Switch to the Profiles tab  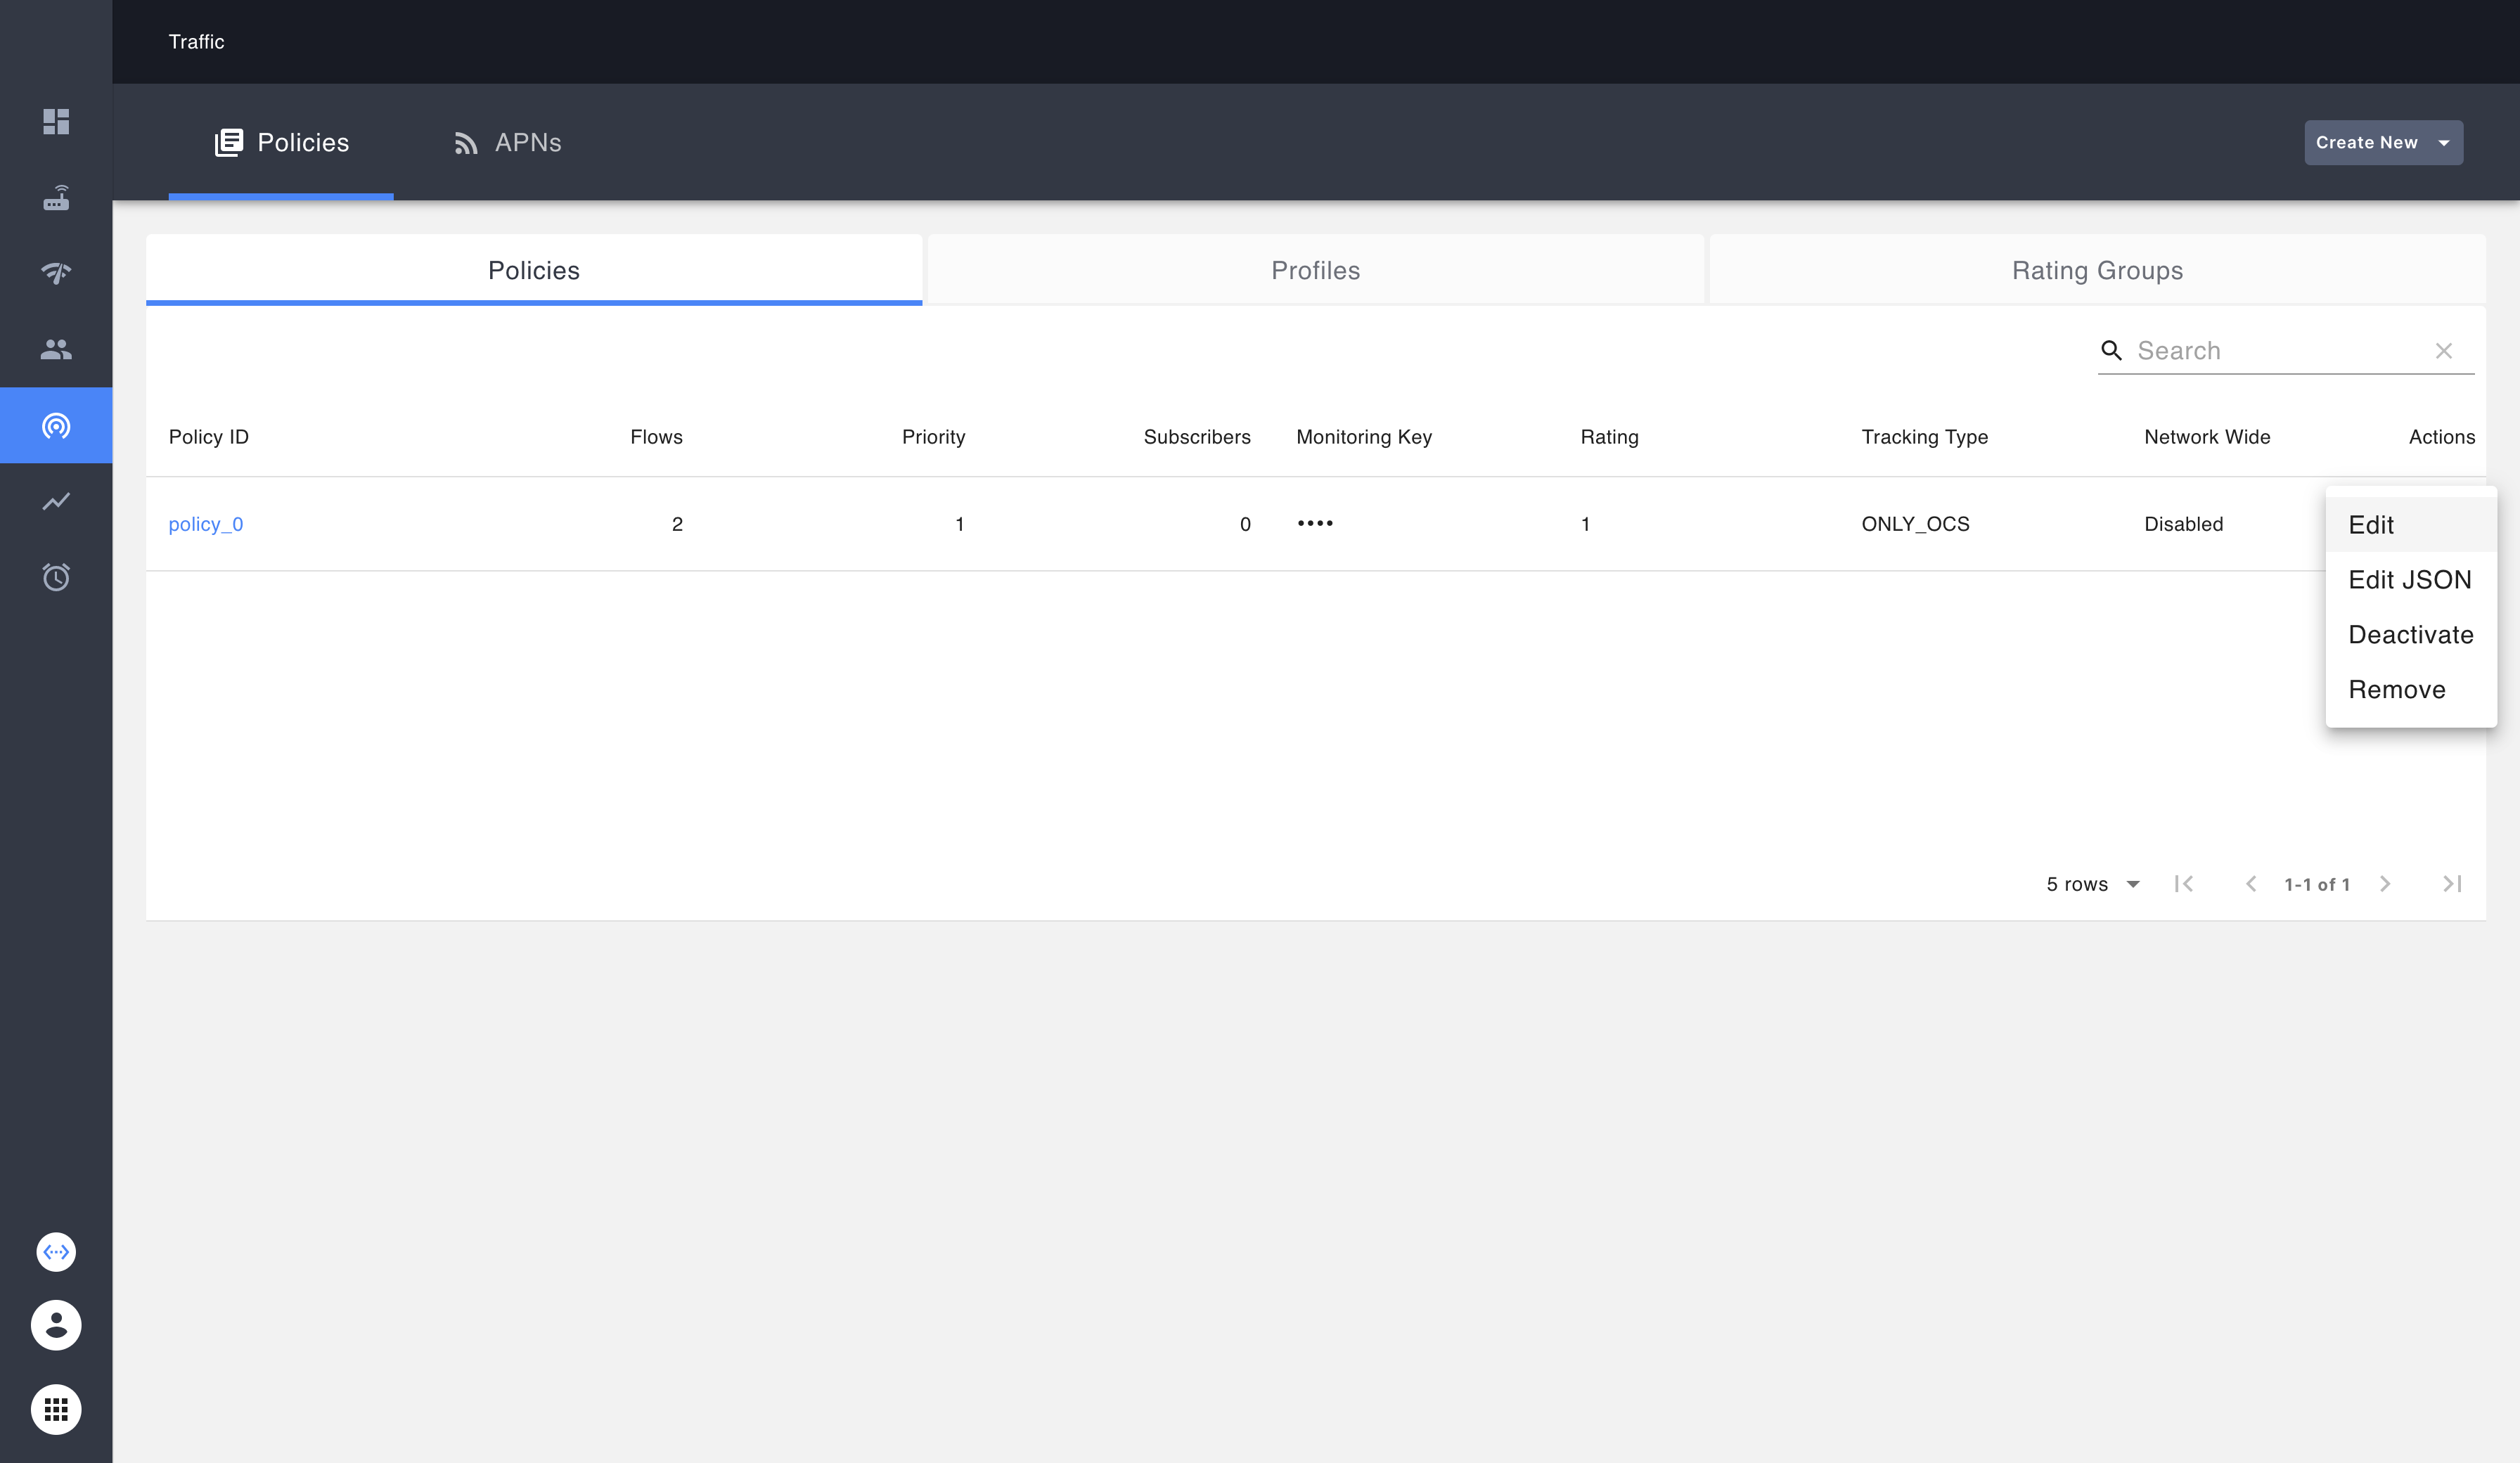pos(1315,271)
